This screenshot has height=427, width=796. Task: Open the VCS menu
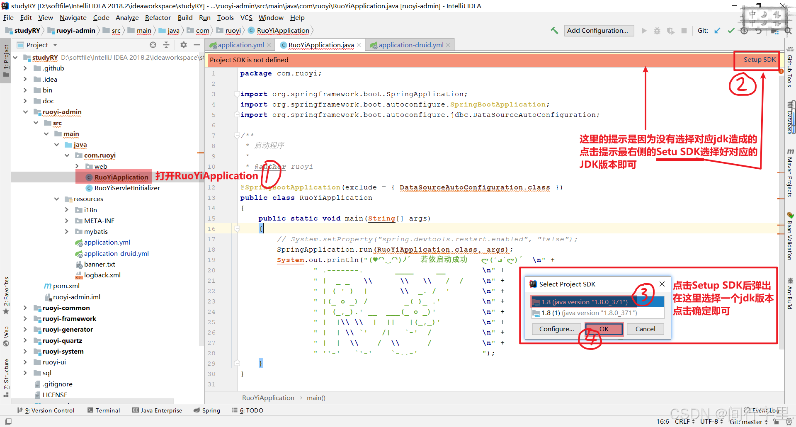click(246, 17)
